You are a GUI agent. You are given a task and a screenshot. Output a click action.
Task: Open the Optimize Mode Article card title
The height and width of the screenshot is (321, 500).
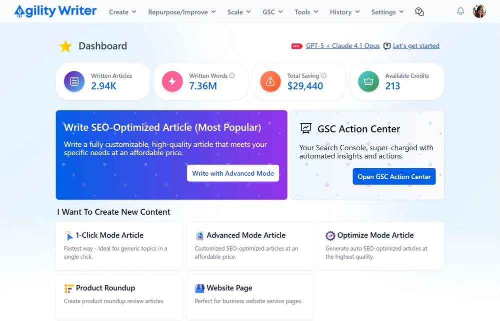pyautogui.click(x=375, y=235)
